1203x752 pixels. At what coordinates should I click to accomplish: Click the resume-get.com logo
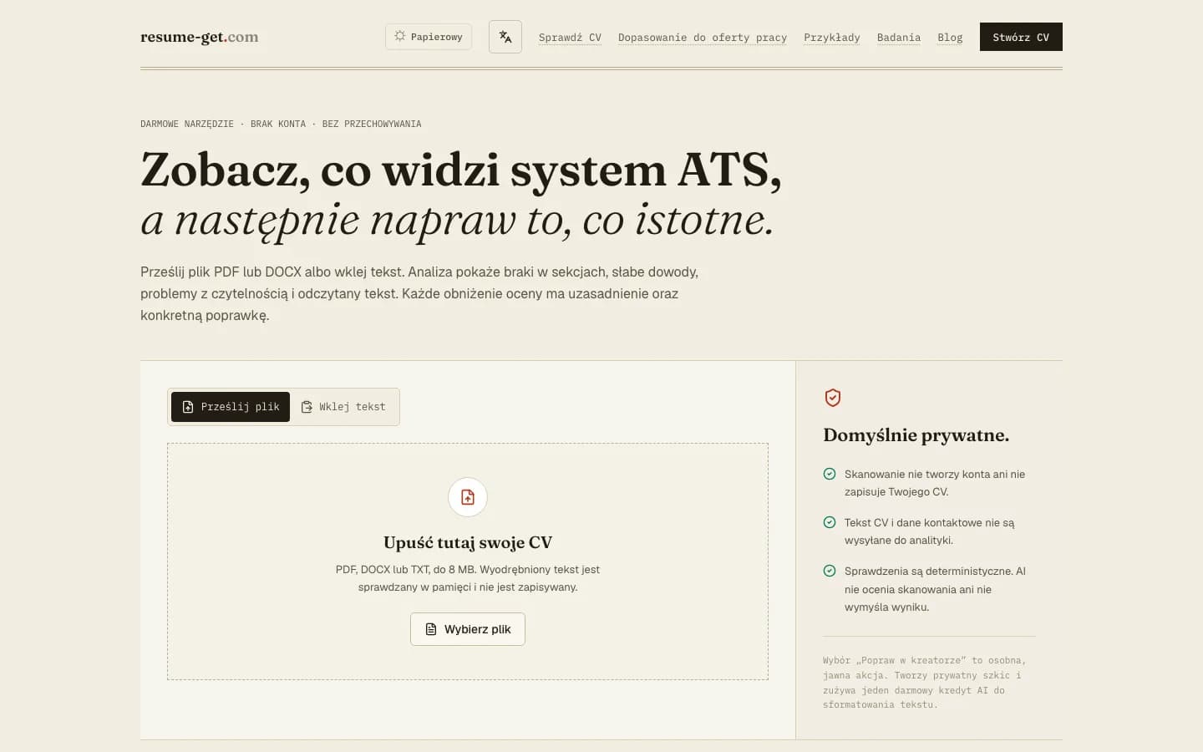point(200,37)
